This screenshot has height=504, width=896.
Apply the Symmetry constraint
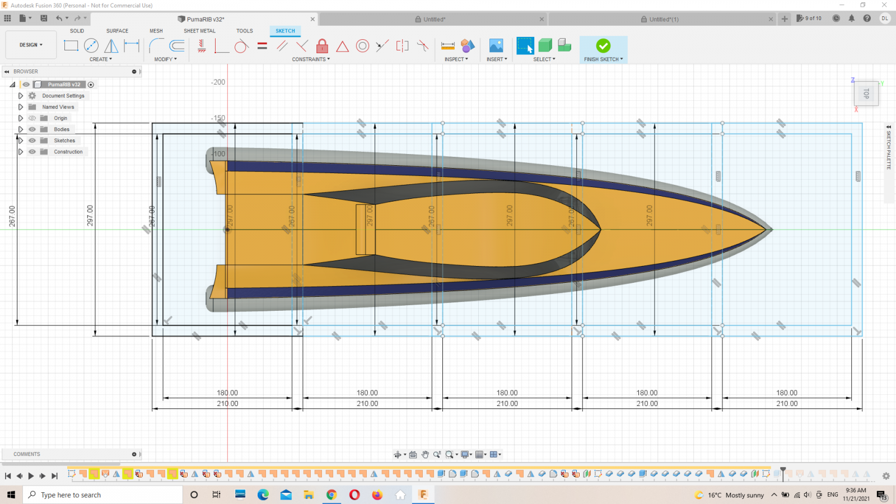pyautogui.click(x=403, y=45)
